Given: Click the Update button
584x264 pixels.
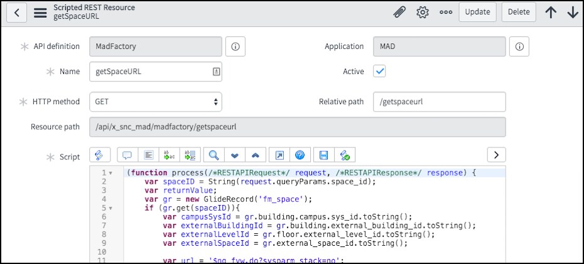Looking at the screenshot, I should 477,12.
